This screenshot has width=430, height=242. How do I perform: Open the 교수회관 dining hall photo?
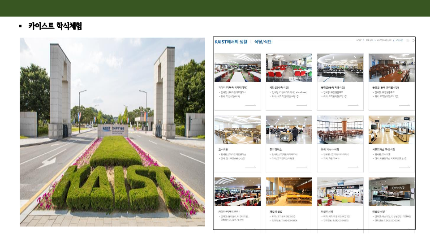pyautogui.click(x=237, y=130)
